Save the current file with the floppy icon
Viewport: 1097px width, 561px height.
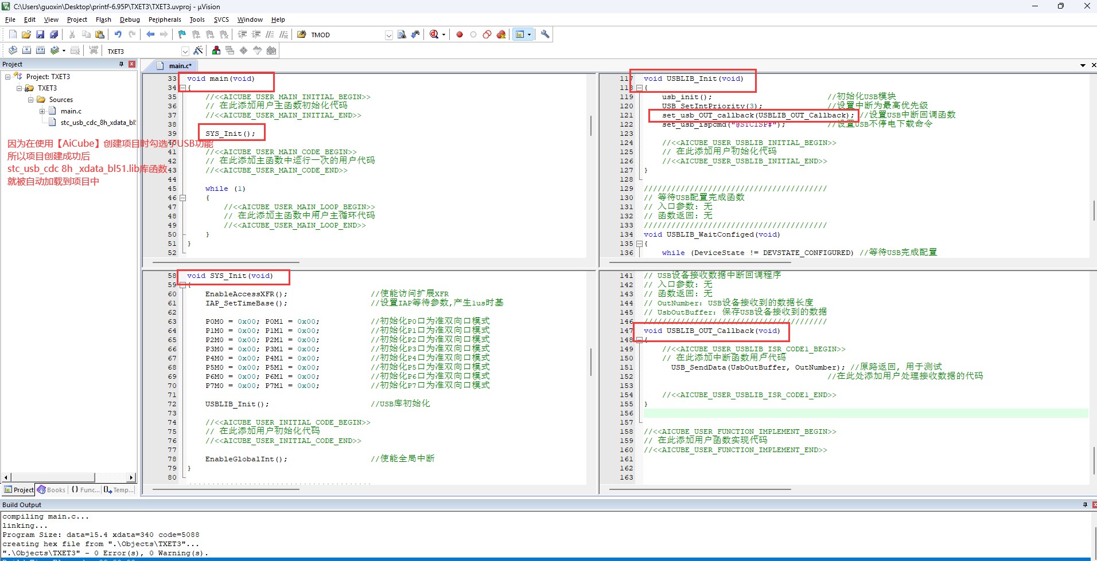click(x=40, y=34)
